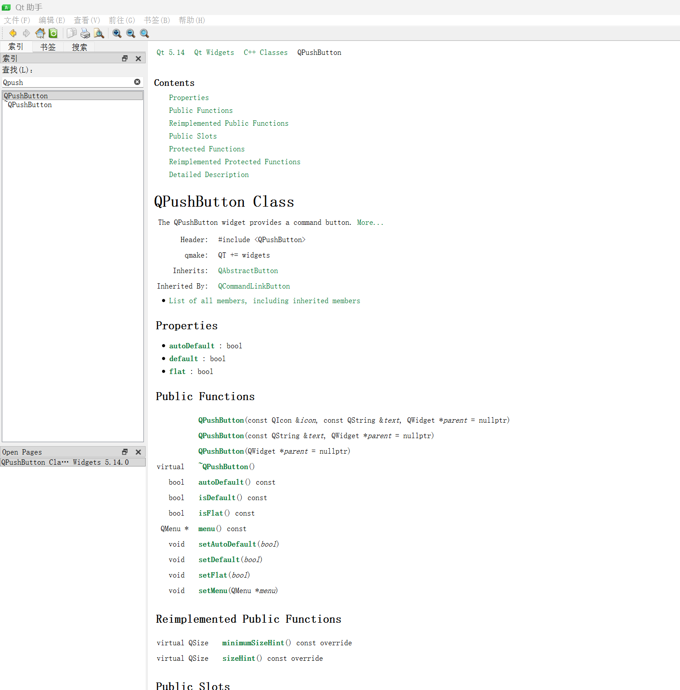
Task: Open find in text magnifier icon
Action: (99, 33)
